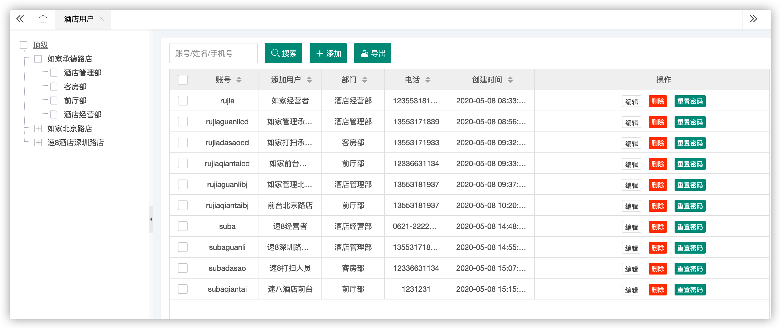
Task: Check the row checkbox for rujiadasaocd
Action: pos(183,142)
